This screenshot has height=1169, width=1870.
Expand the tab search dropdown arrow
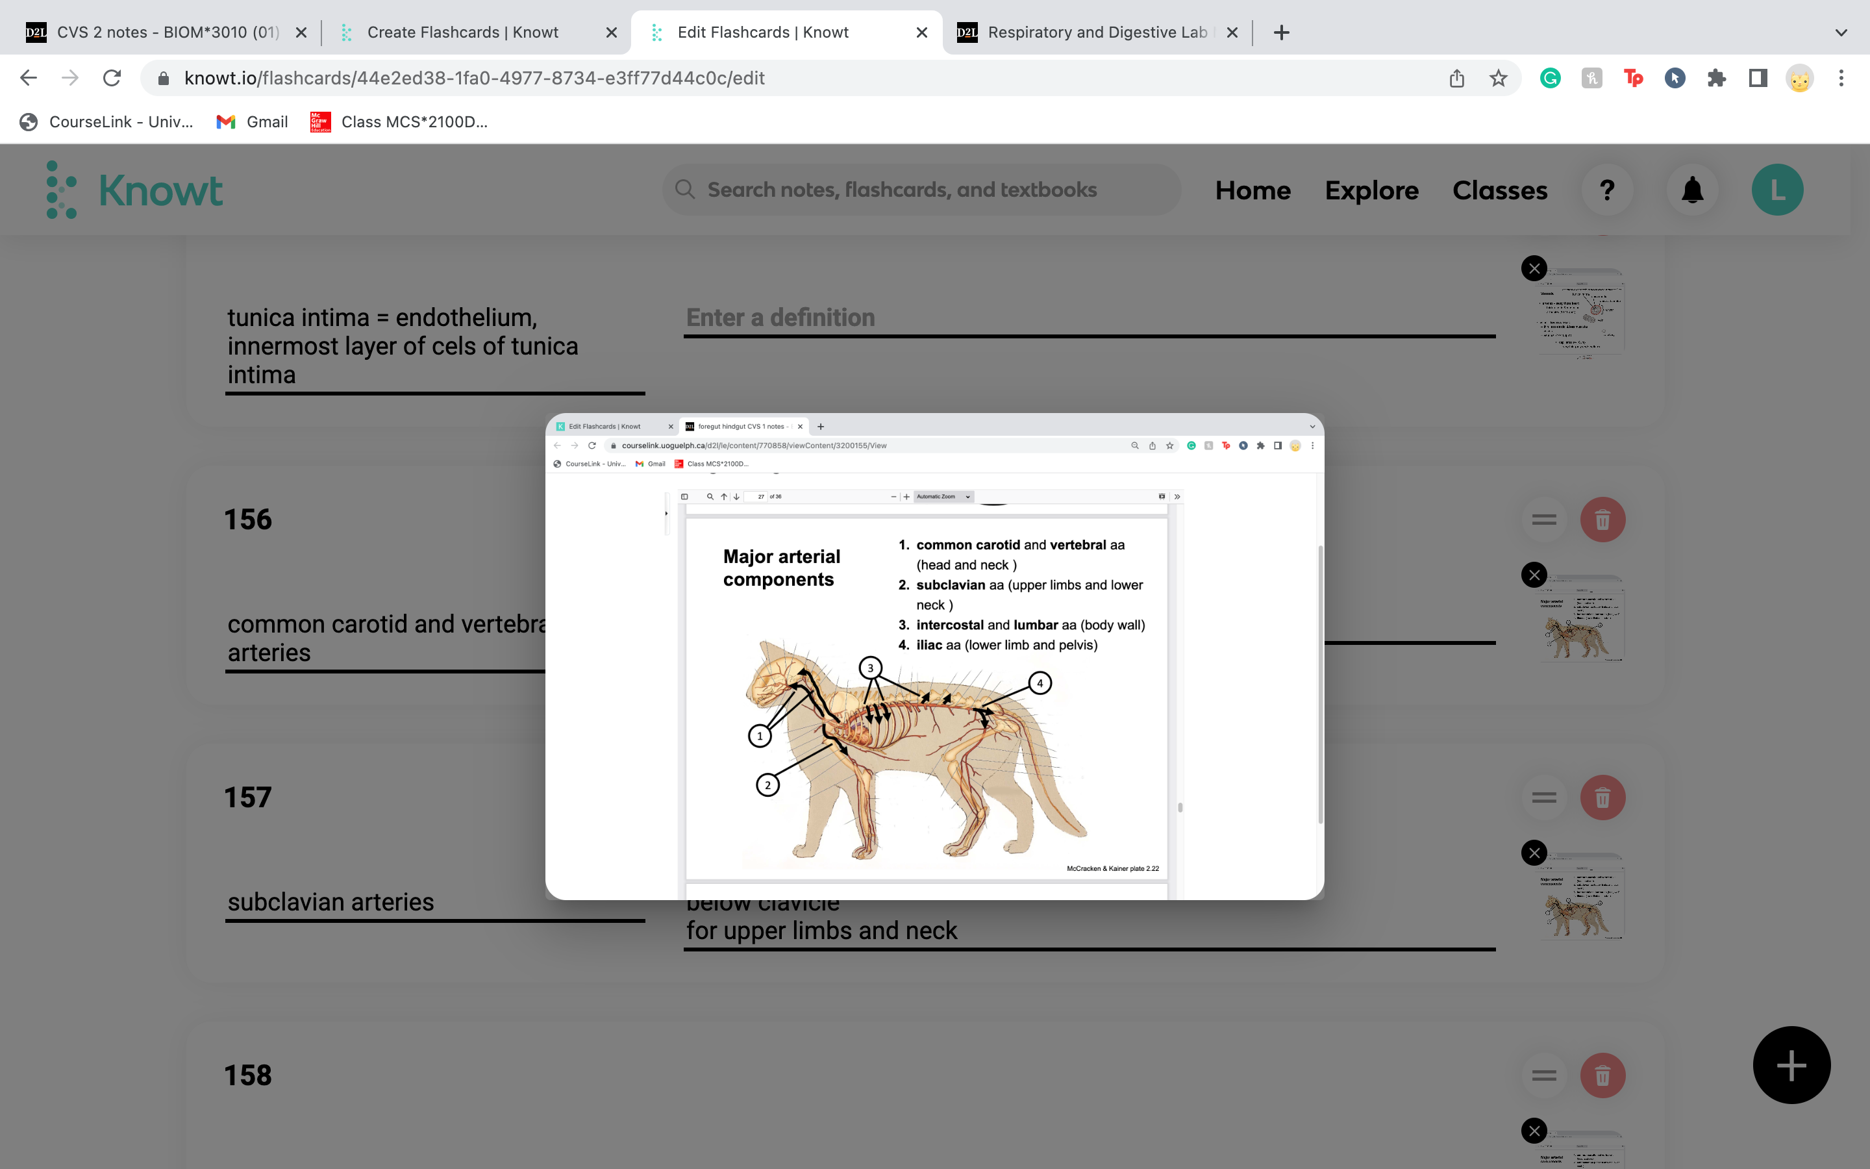tap(1841, 32)
